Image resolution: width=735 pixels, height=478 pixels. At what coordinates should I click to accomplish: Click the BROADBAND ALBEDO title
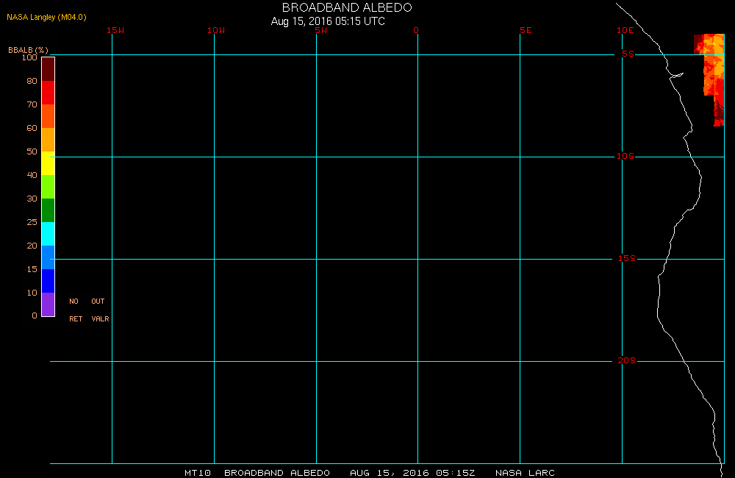click(x=347, y=8)
